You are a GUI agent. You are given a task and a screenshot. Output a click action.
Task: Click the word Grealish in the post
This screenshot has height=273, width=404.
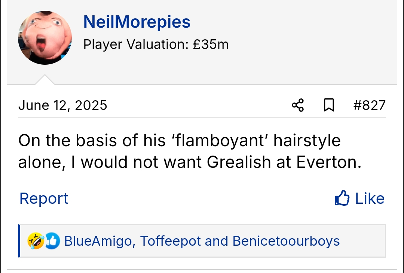point(239,162)
